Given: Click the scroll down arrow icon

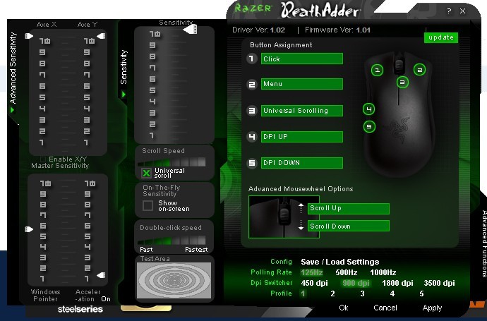Looking at the screenshot, I should pos(301,225).
